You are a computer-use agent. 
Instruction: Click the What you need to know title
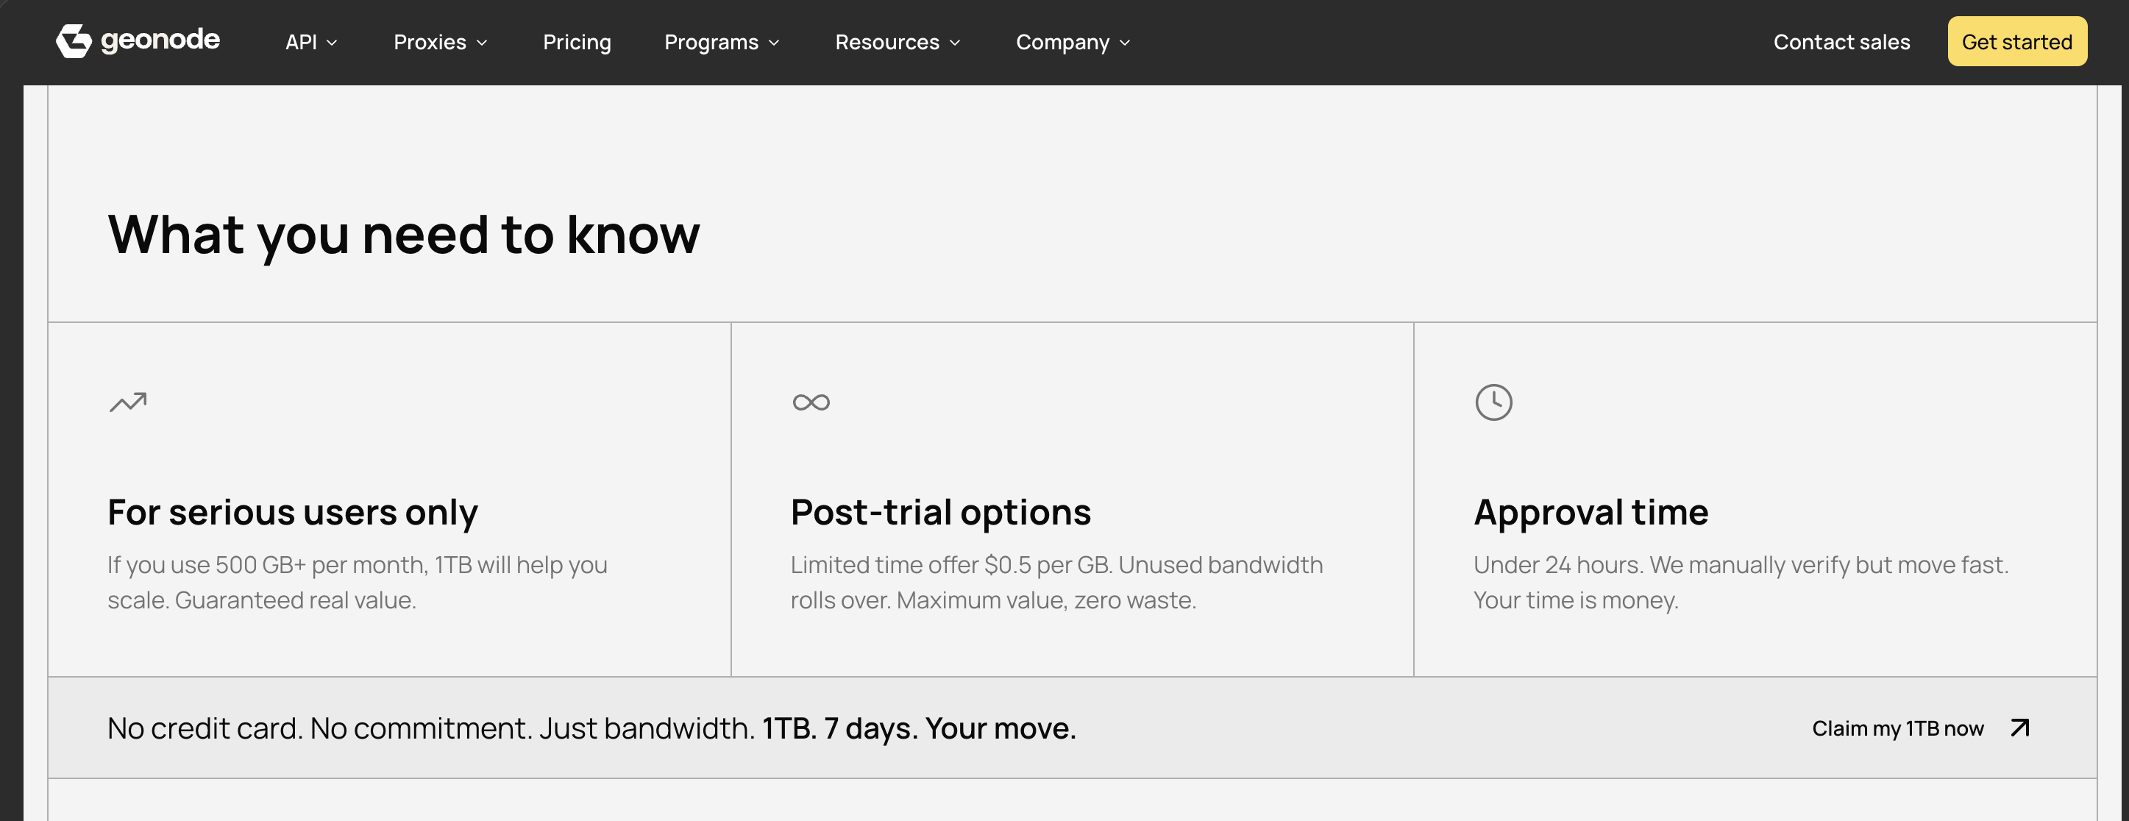point(403,235)
